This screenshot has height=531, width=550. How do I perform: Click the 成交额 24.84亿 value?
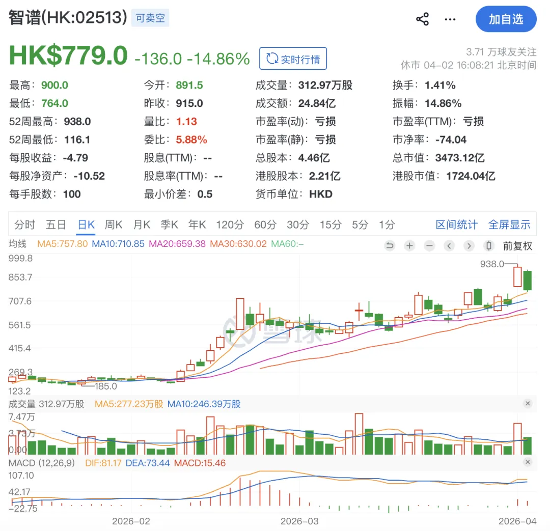click(317, 103)
